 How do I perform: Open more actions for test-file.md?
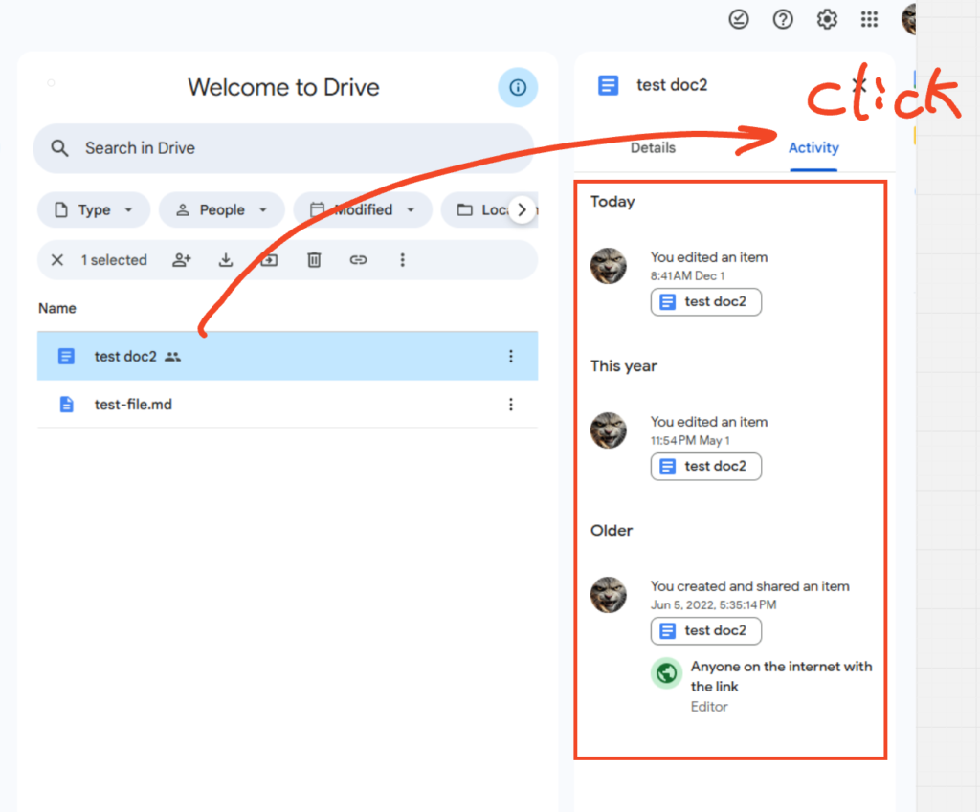click(510, 405)
